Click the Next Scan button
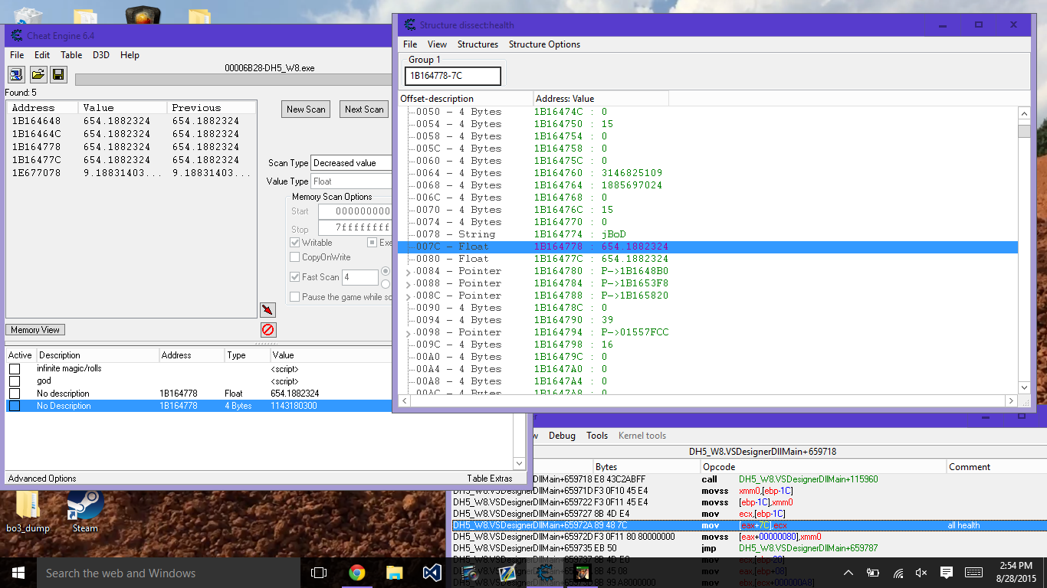Viewport: 1047px width, 588px height. (364, 109)
